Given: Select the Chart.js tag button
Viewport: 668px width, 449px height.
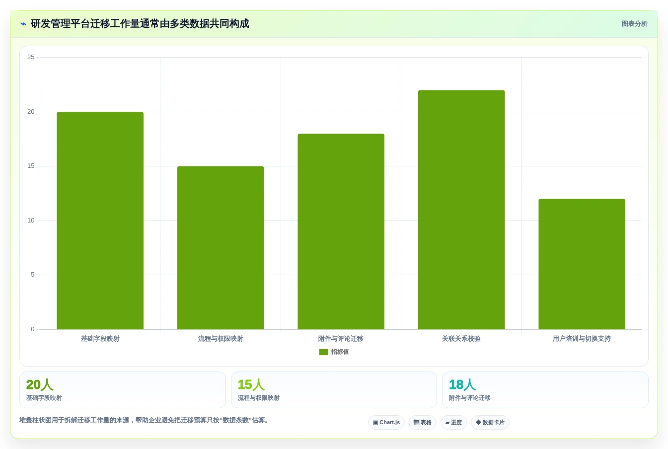Looking at the screenshot, I should click(386, 423).
